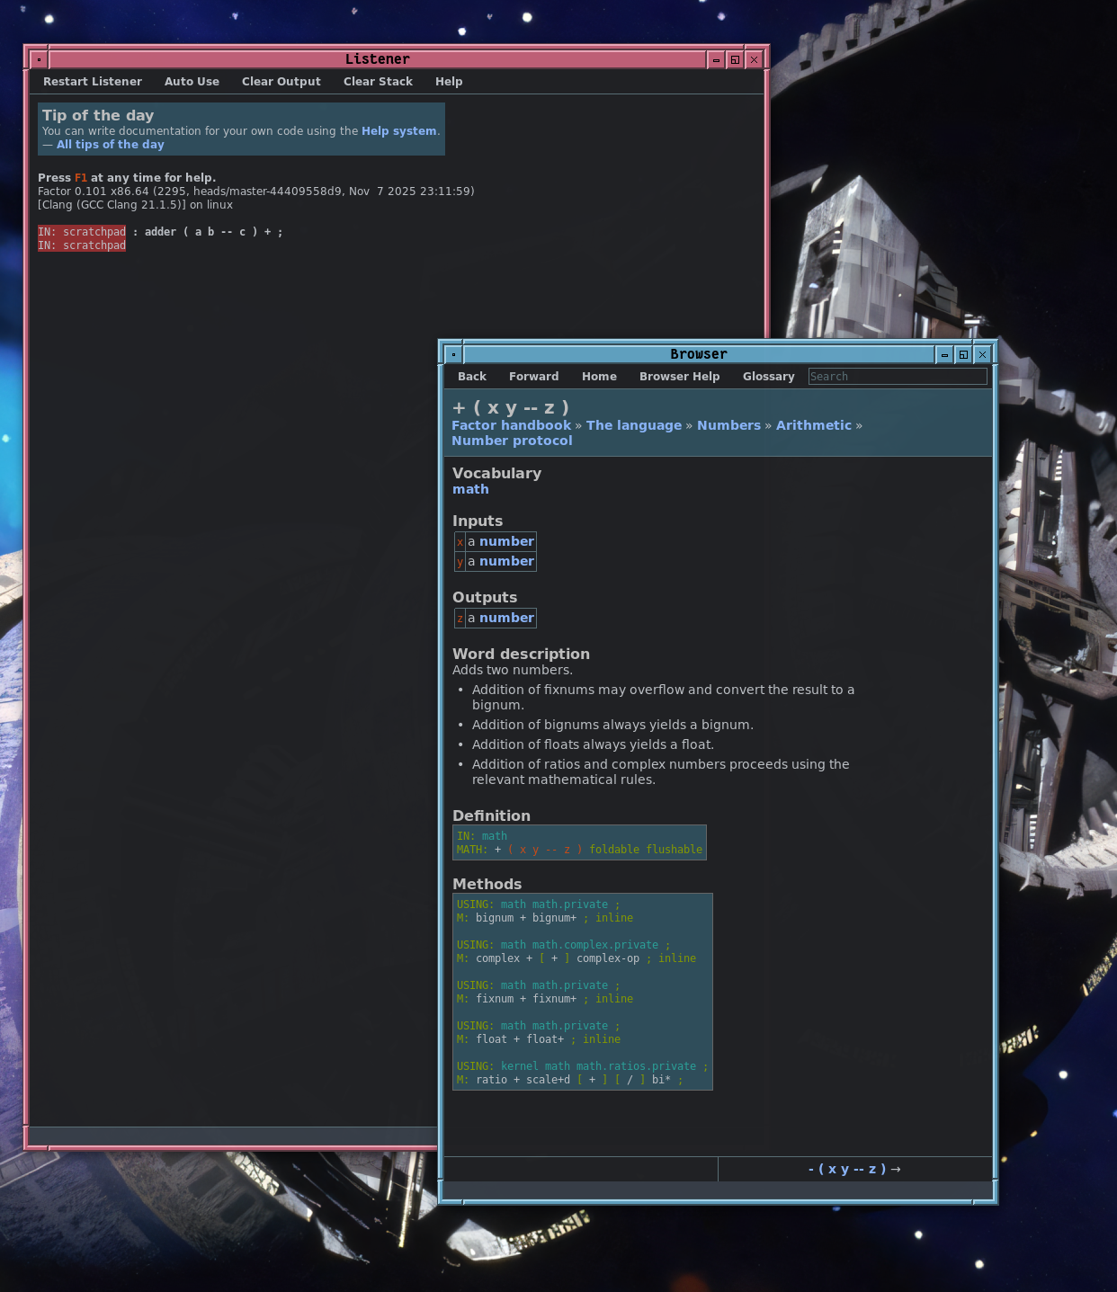Image resolution: width=1117 pixels, height=1292 pixels.
Task: Toggle Auto Use in the Listener
Action: tap(192, 82)
